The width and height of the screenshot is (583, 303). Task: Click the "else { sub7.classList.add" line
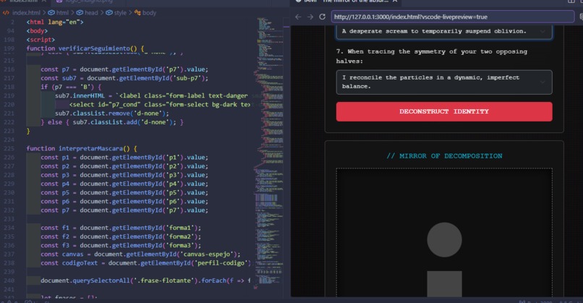(x=112, y=122)
